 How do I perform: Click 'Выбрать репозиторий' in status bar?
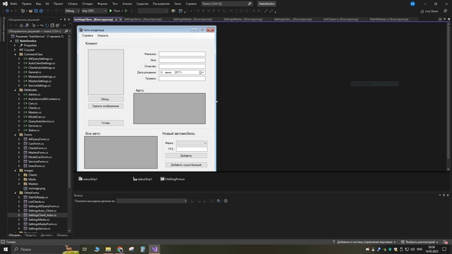click(420, 242)
